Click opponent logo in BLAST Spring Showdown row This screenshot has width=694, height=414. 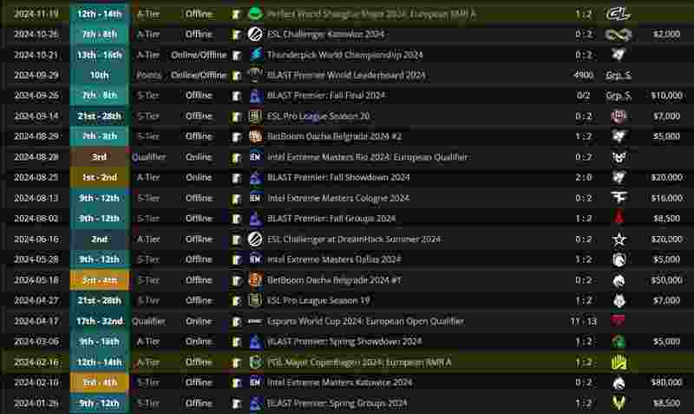tap(619, 342)
